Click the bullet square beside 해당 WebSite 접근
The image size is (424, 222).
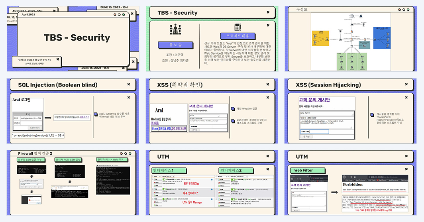point(233,109)
